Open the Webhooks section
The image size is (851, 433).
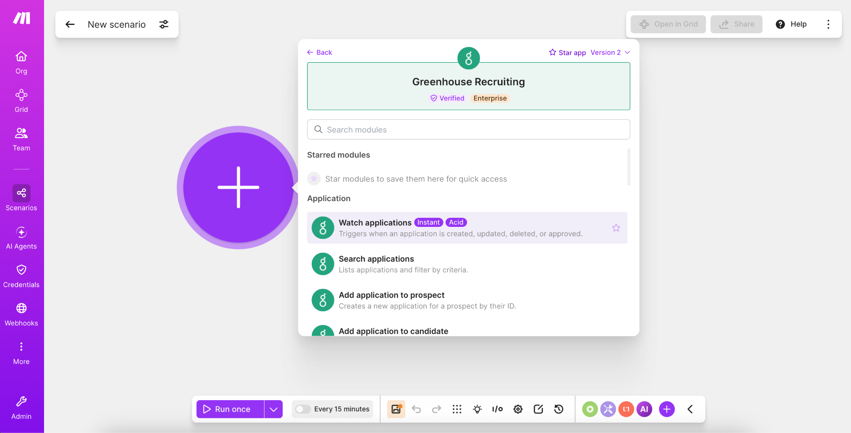(21, 315)
